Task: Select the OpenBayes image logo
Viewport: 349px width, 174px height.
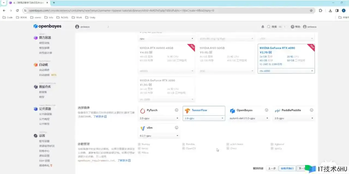Action: [232, 111]
